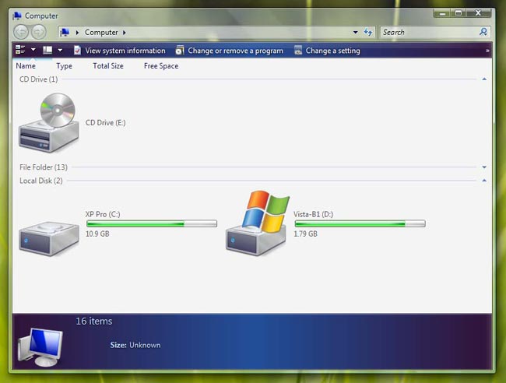The image size is (506, 383).
Task: Collapse the CD Drive group
Action: click(484, 79)
